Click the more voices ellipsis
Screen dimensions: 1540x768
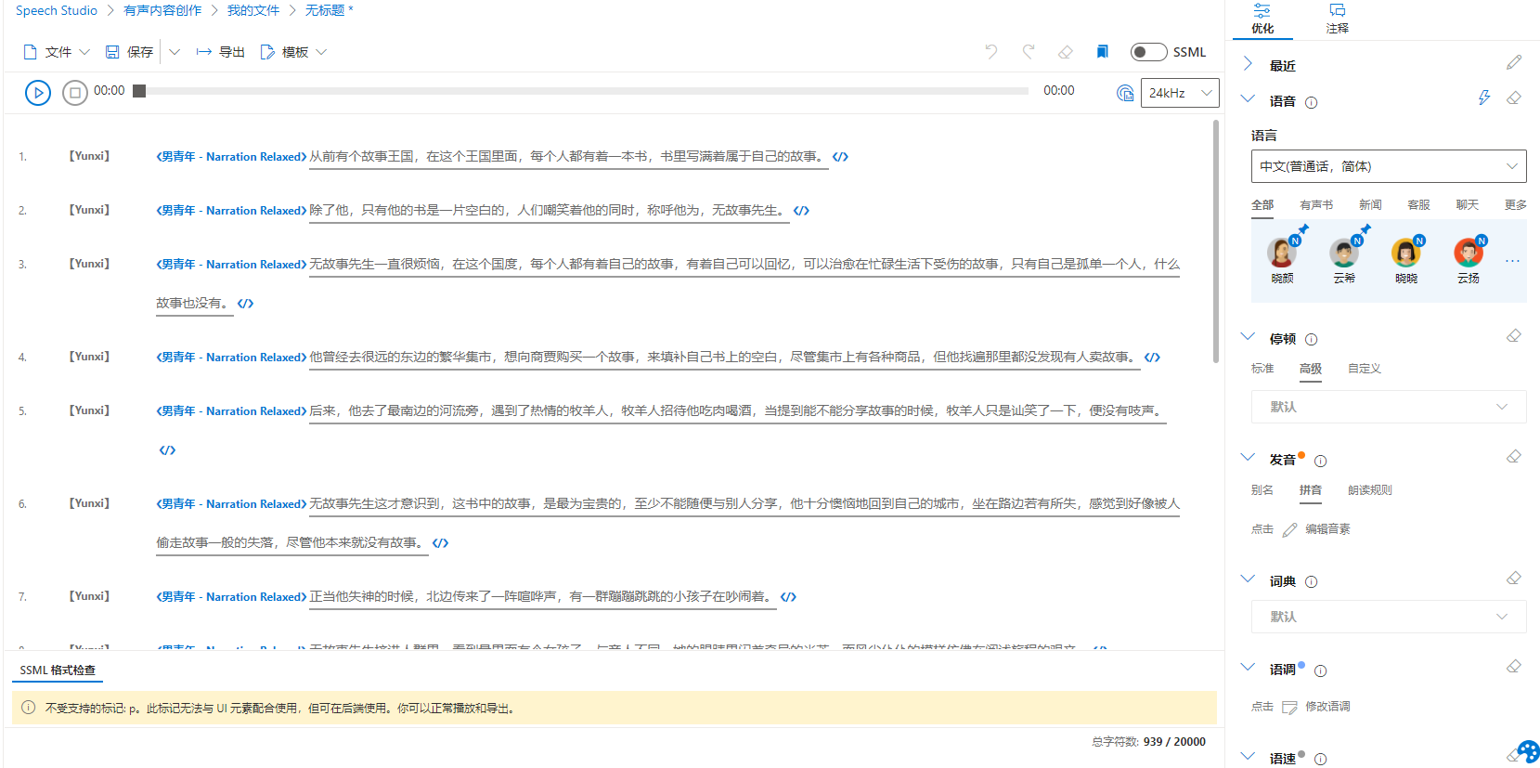pyautogui.click(x=1512, y=261)
